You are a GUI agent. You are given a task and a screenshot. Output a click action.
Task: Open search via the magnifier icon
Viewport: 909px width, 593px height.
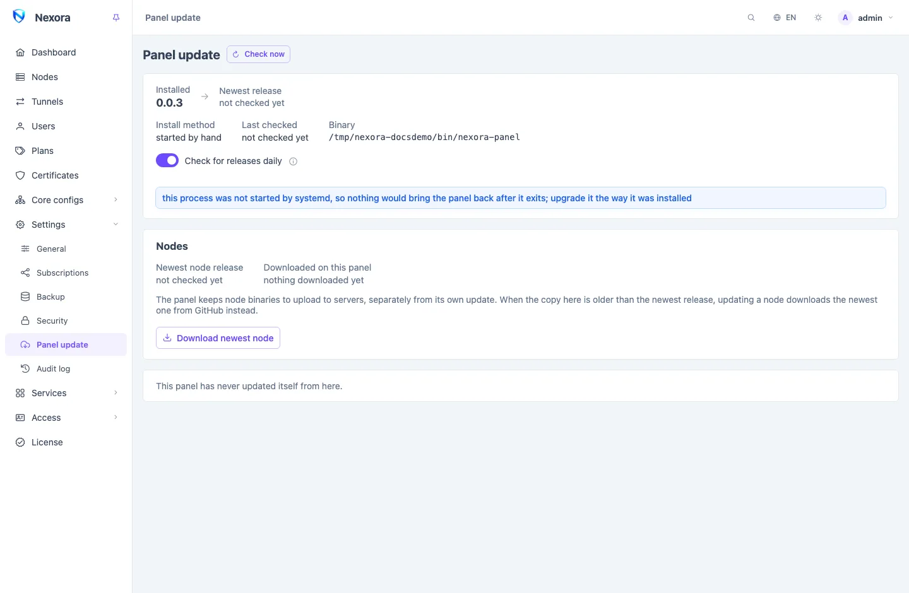pos(751,18)
